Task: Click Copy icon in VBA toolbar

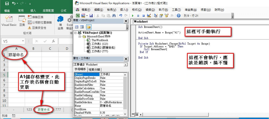Action: click(x=103, y=15)
